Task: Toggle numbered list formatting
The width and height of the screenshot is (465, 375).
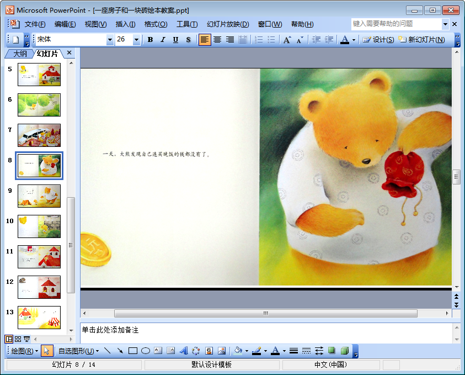Action: coord(259,40)
